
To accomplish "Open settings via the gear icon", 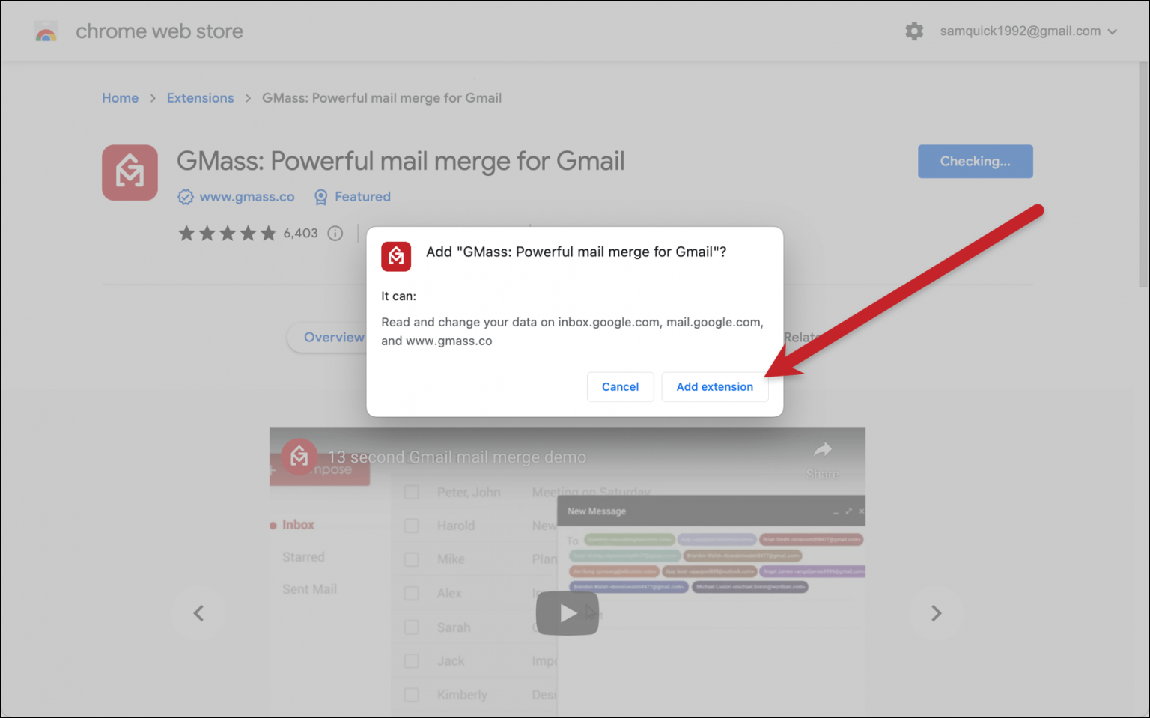I will 913,31.
